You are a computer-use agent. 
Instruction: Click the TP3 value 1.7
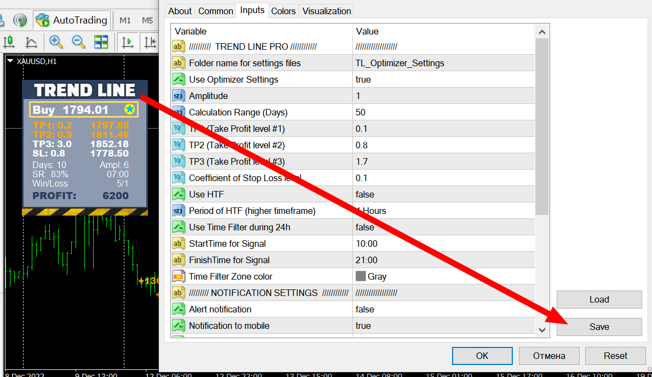(x=443, y=161)
